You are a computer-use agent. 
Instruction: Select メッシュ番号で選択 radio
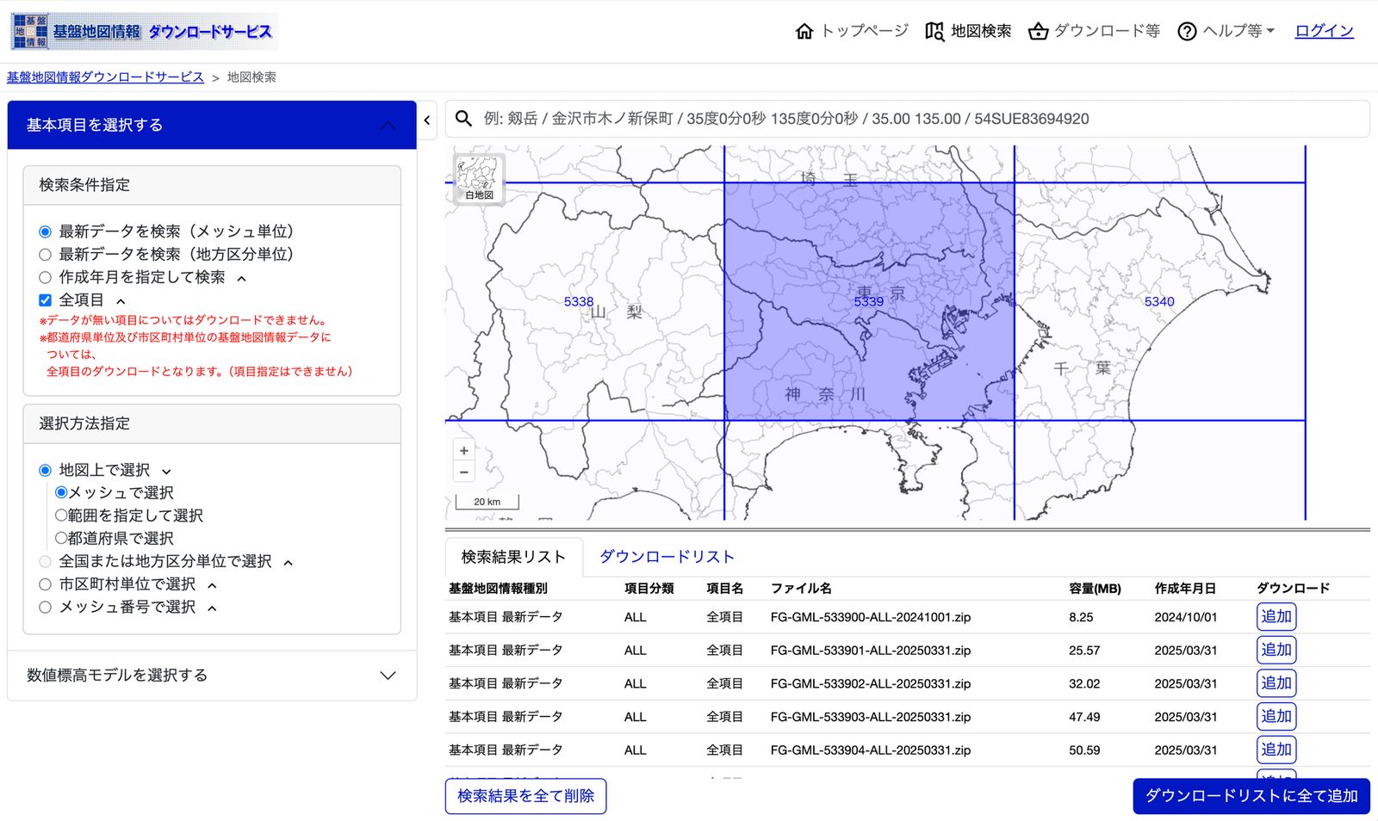click(x=46, y=607)
